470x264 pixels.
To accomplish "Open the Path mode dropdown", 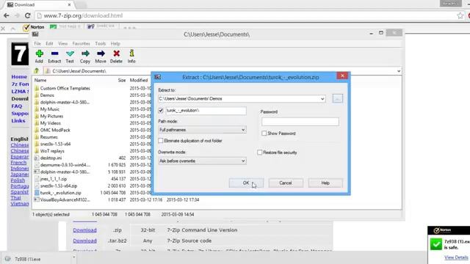I will (x=243, y=130).
